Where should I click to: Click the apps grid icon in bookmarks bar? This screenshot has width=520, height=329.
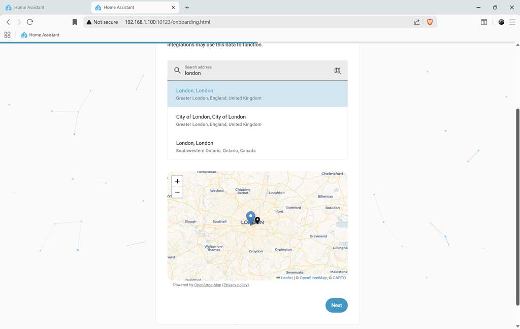point(7,35)
